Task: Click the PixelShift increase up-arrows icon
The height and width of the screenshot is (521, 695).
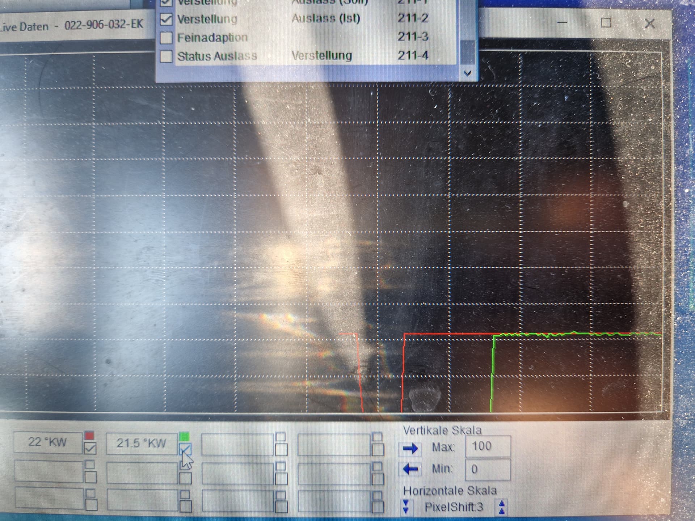Action: 502,507
